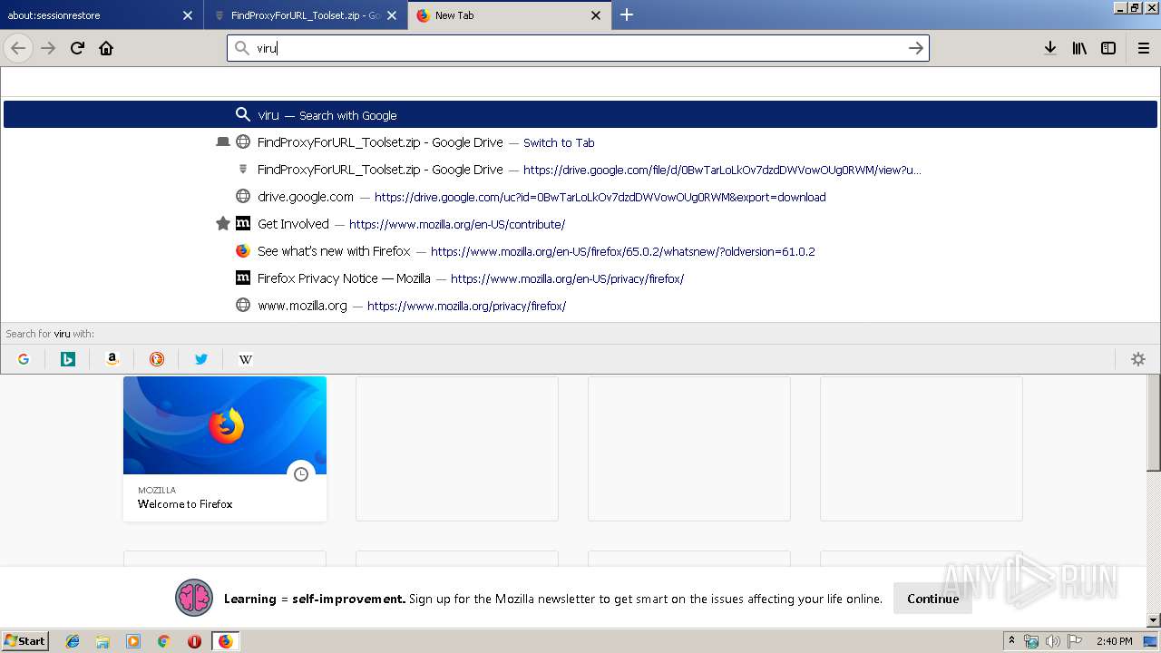
Task: Go forward with the forward arrow button
Action: 48,48
